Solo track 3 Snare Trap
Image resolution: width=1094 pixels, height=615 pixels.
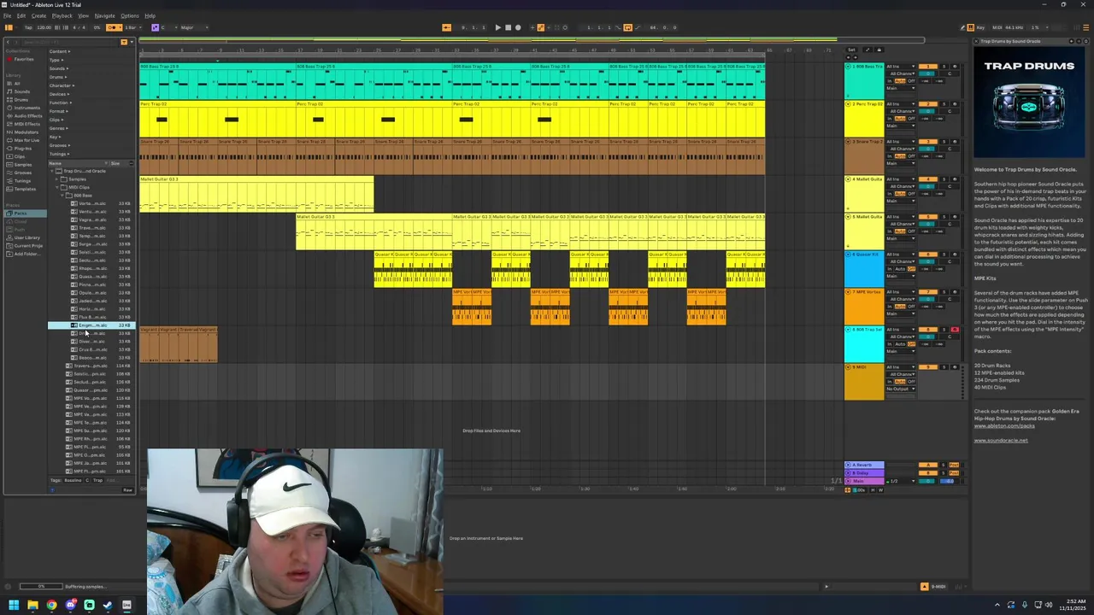(944, 142)
